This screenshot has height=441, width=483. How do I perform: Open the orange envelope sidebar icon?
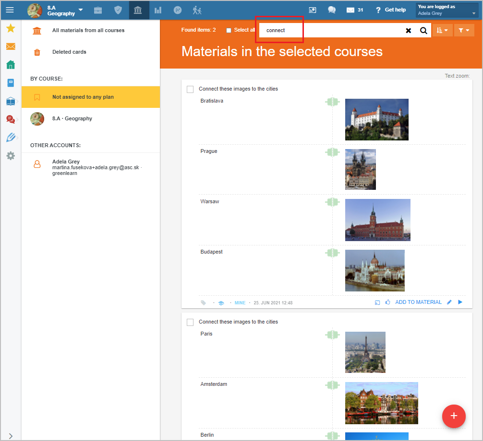[11, 46]
